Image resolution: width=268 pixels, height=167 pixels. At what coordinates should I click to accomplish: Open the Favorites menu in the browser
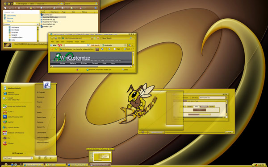(70, 42)
